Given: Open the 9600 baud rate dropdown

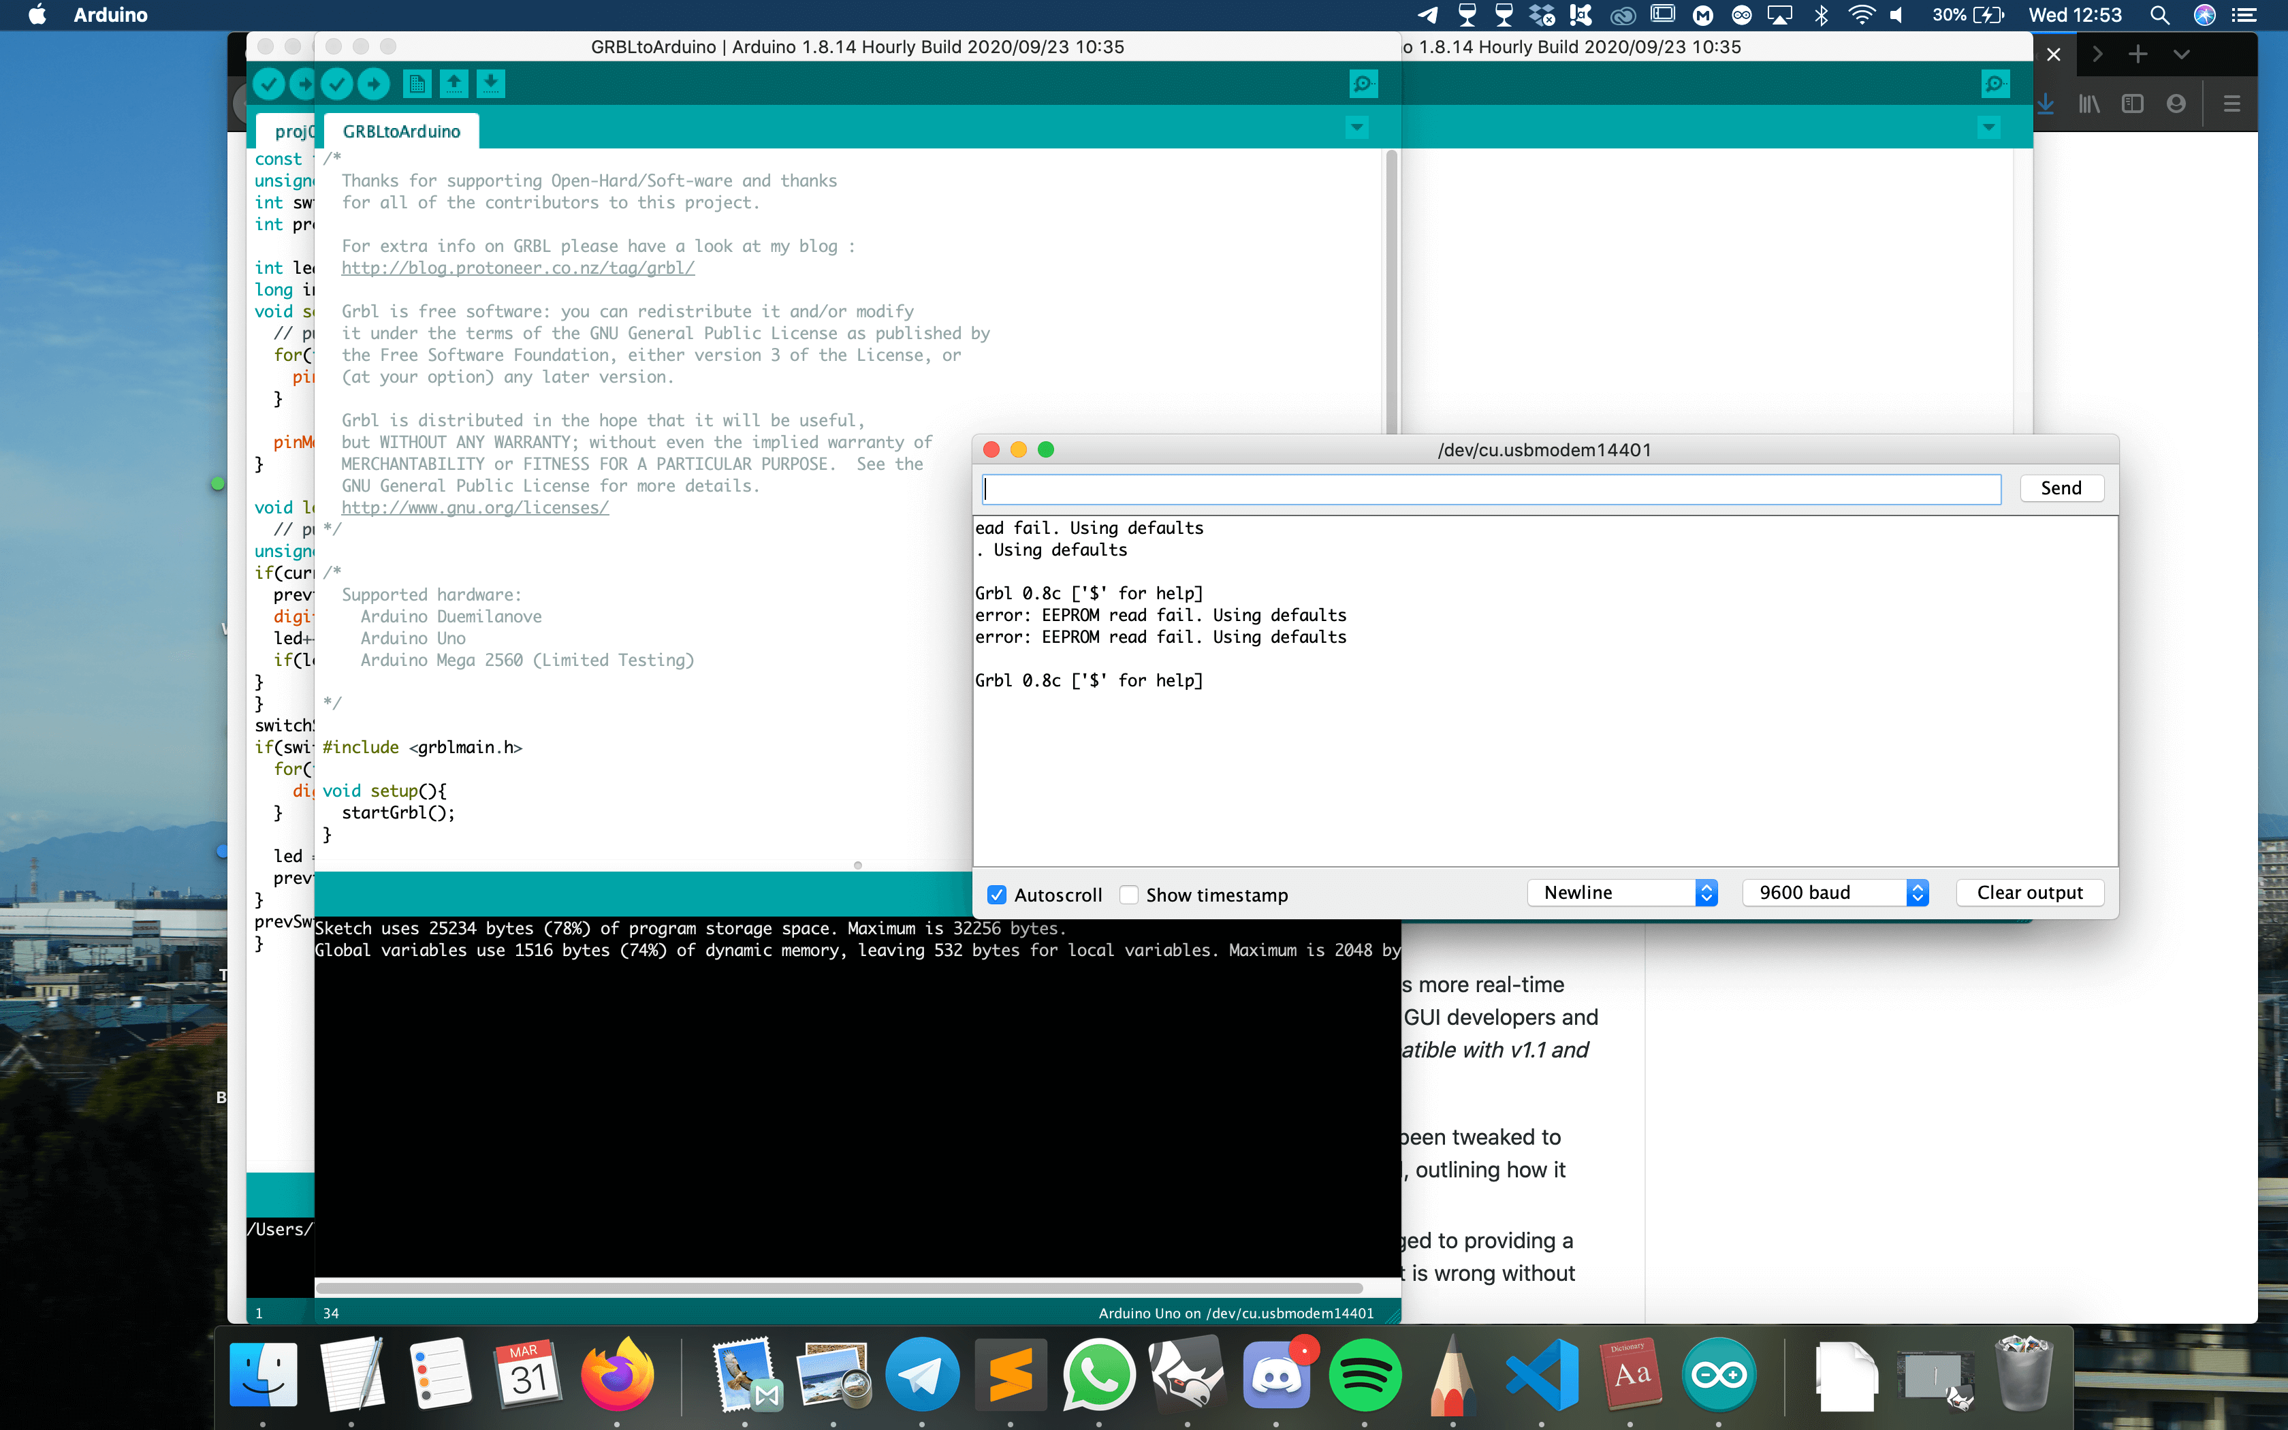Looking at the screenshot, I should pos(1835,893).
